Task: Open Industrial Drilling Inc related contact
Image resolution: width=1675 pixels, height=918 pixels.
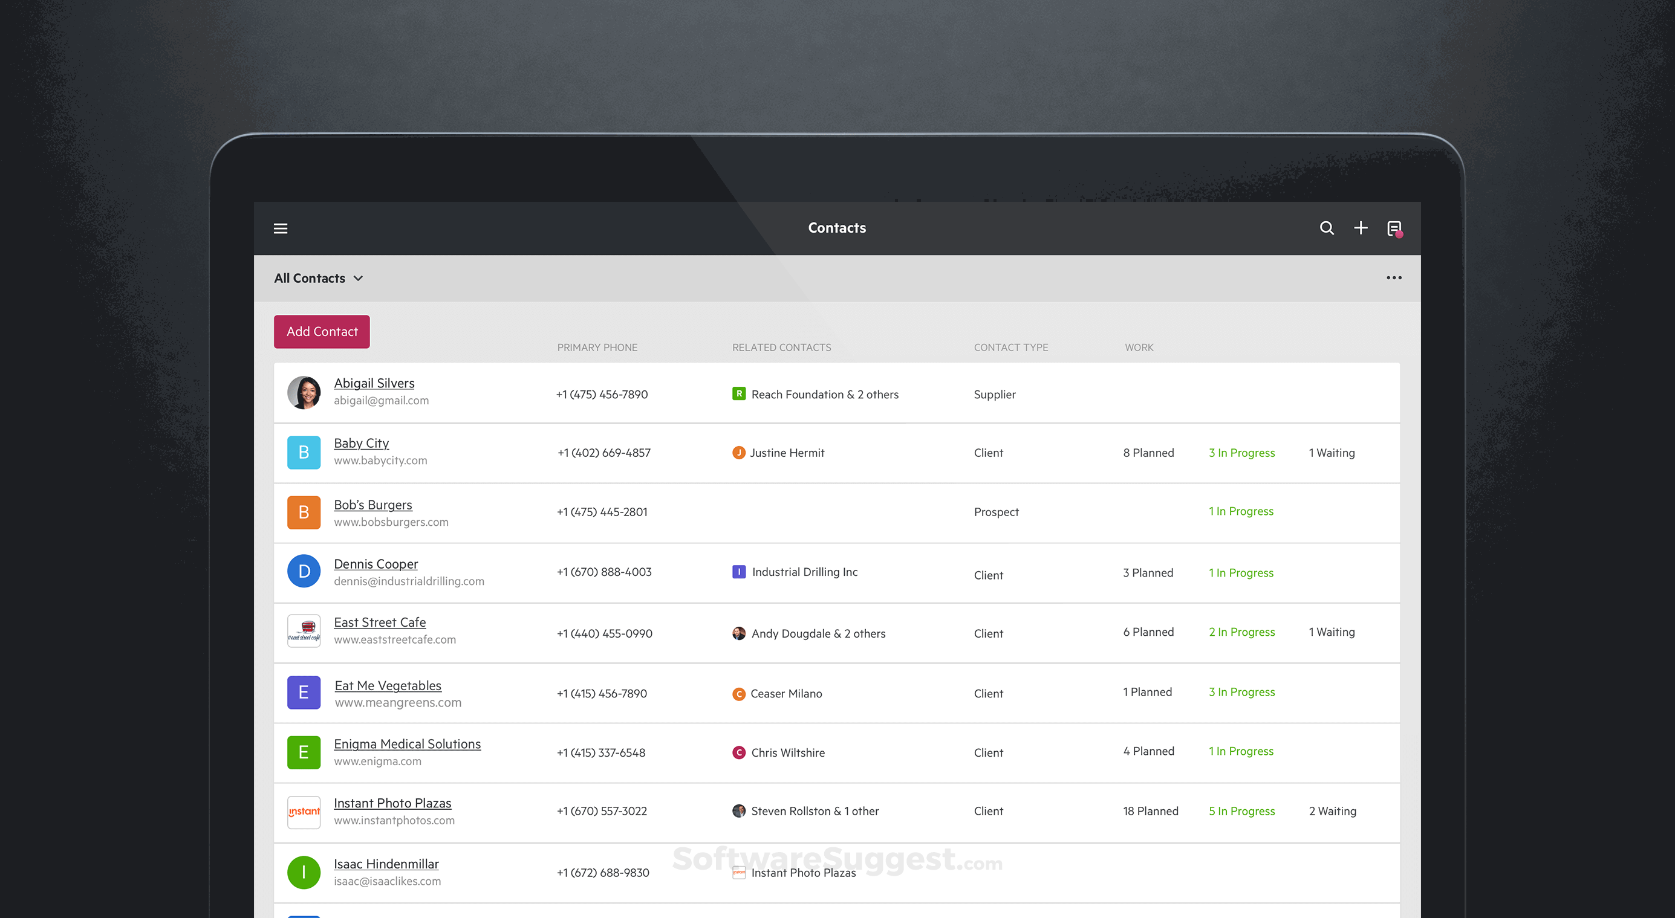Action: tap(804, 572)
